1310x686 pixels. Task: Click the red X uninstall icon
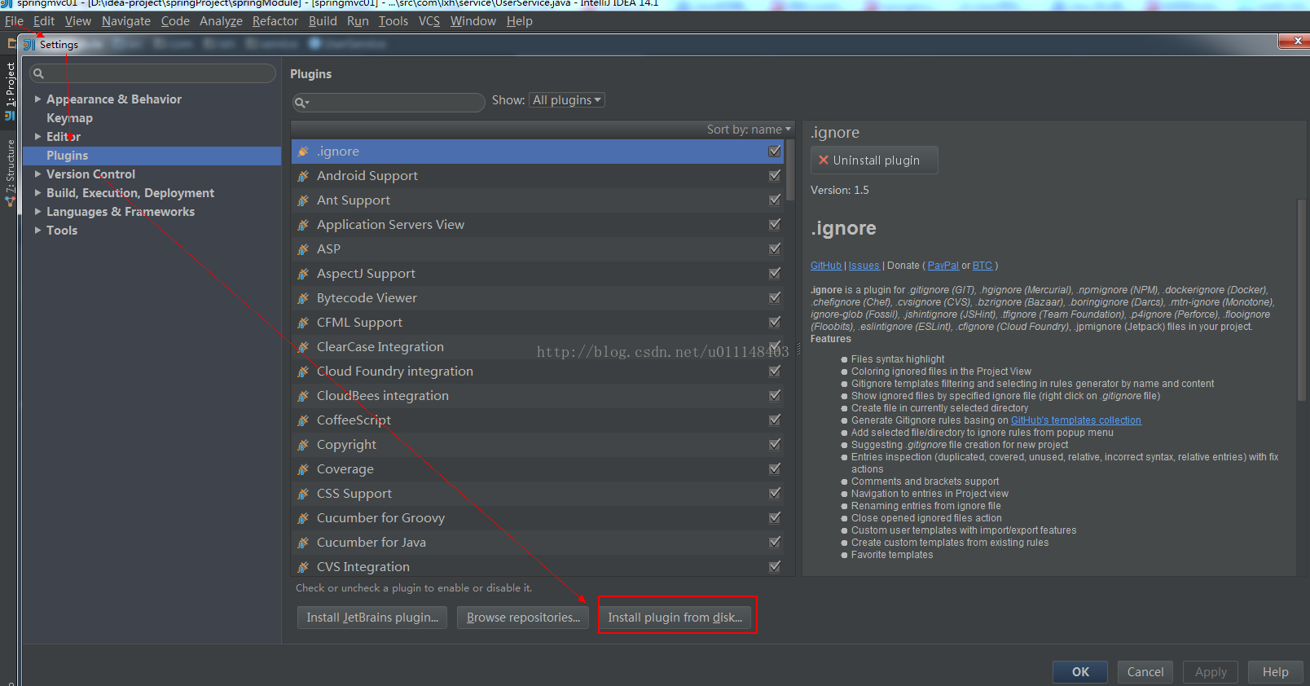[x=824, y=160]
